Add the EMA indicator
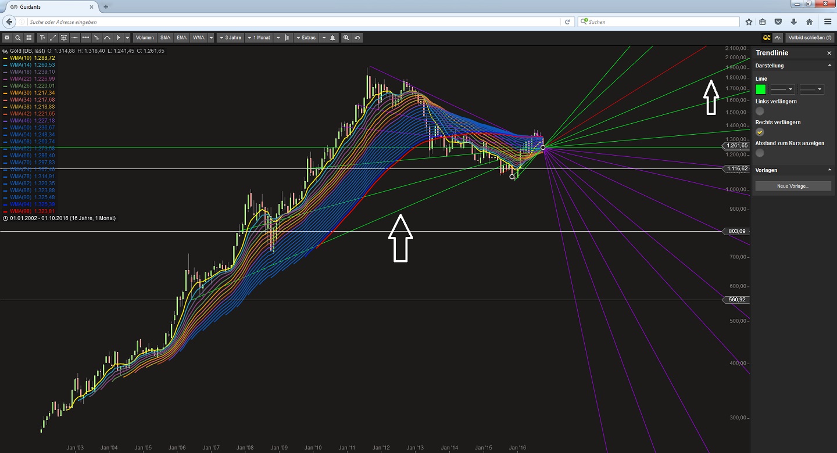This screenshot has height=453, width=837. pos(182,38)
